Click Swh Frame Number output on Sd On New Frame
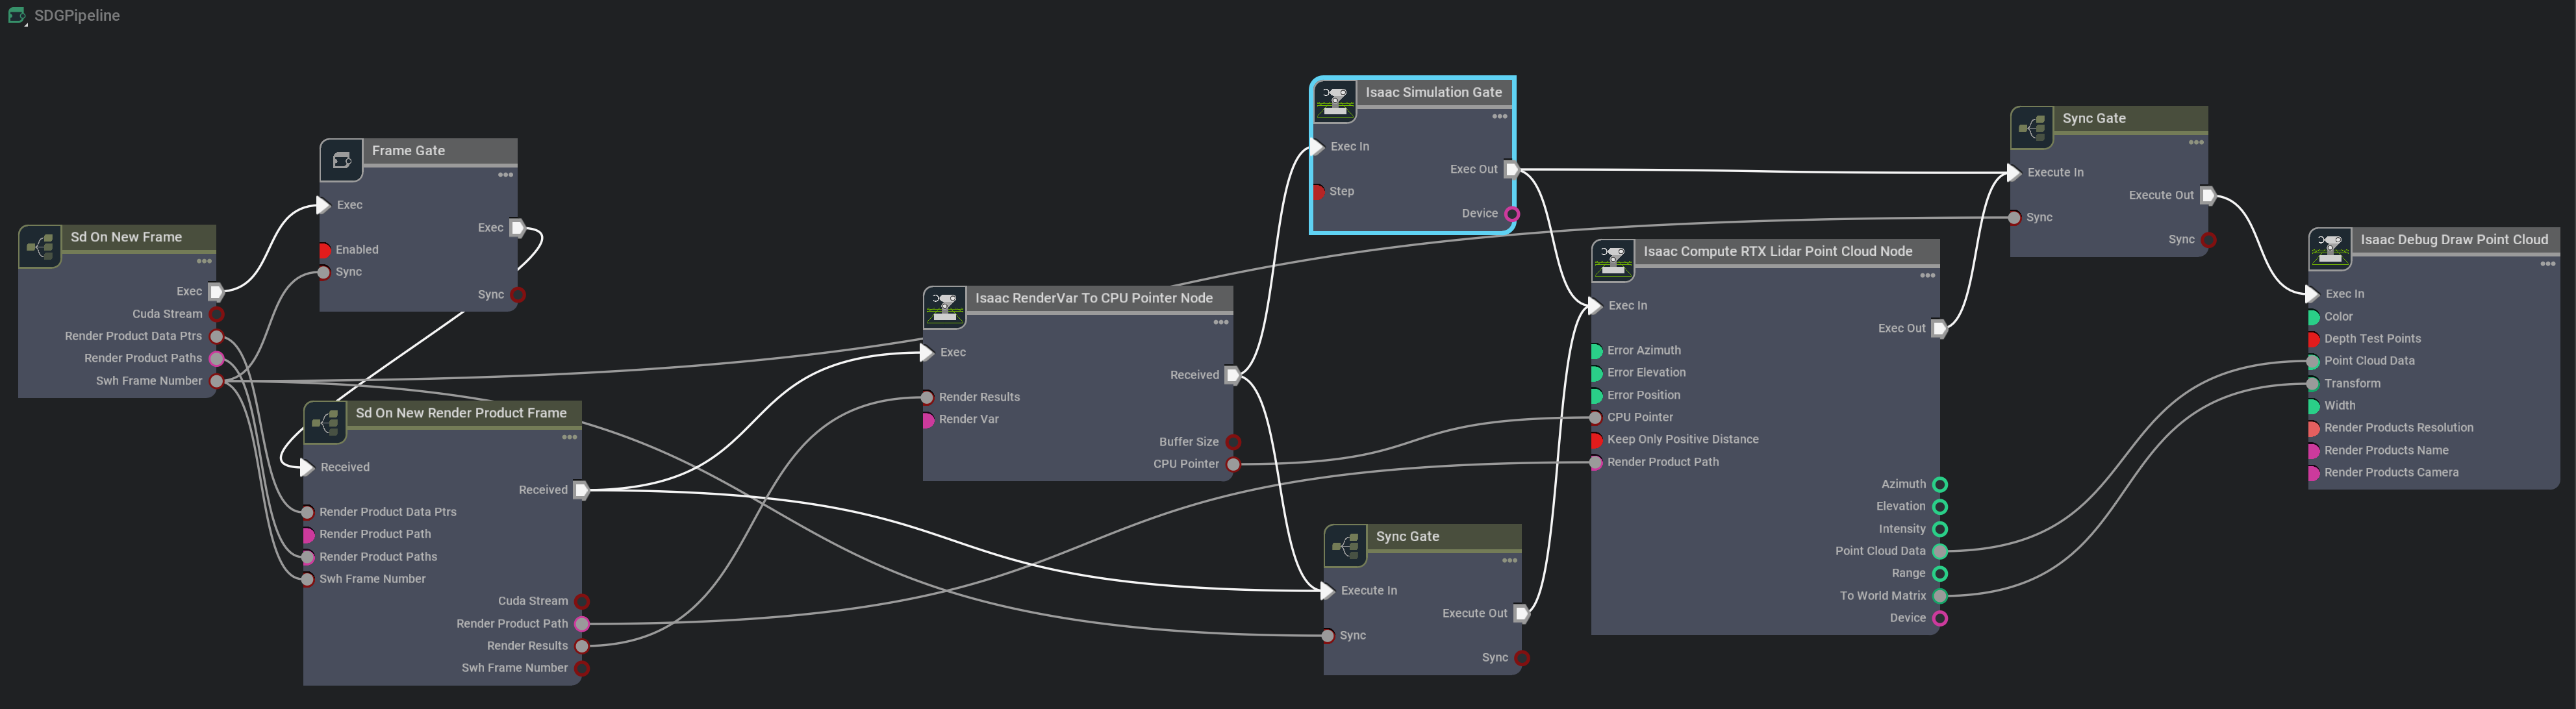The width and height of the screenshot is (2576, 709). click(x=216, y=381)
